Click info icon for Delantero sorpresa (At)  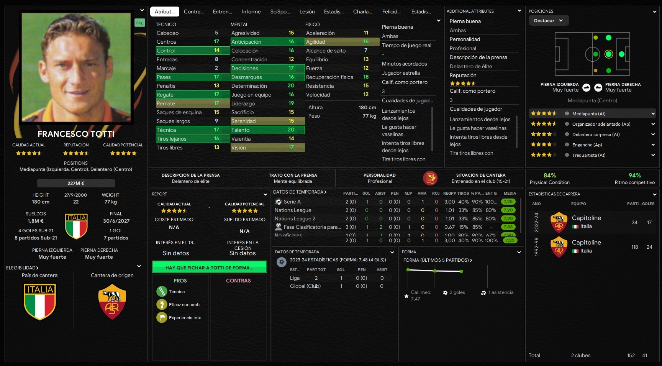pos(567,135)
